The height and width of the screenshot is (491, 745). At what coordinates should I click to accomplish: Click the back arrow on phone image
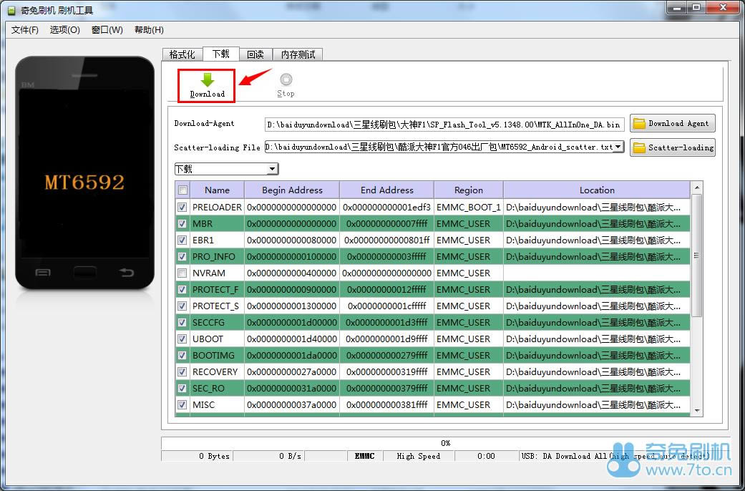127,272
